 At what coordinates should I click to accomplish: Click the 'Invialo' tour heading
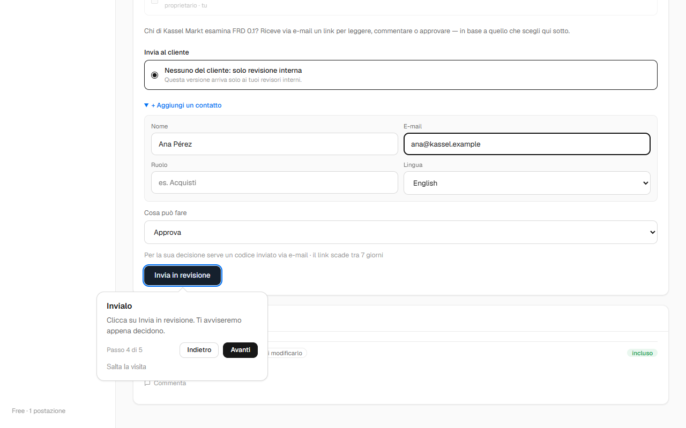point(120,306)
